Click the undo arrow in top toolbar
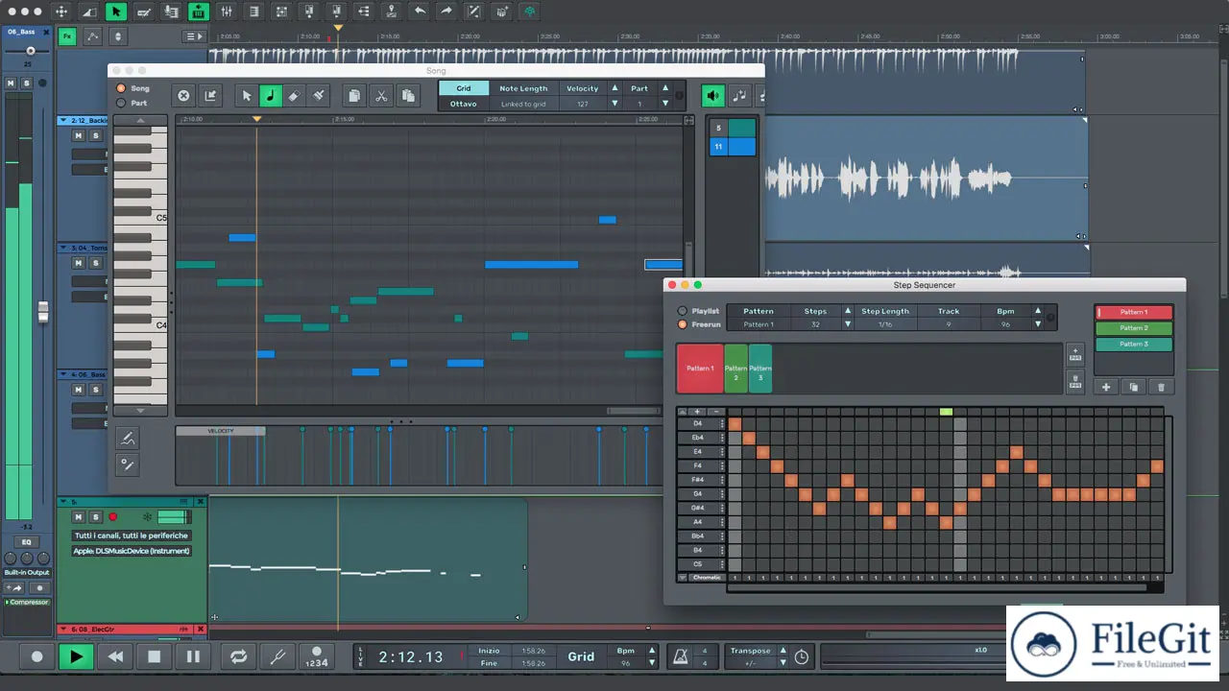 420,12
